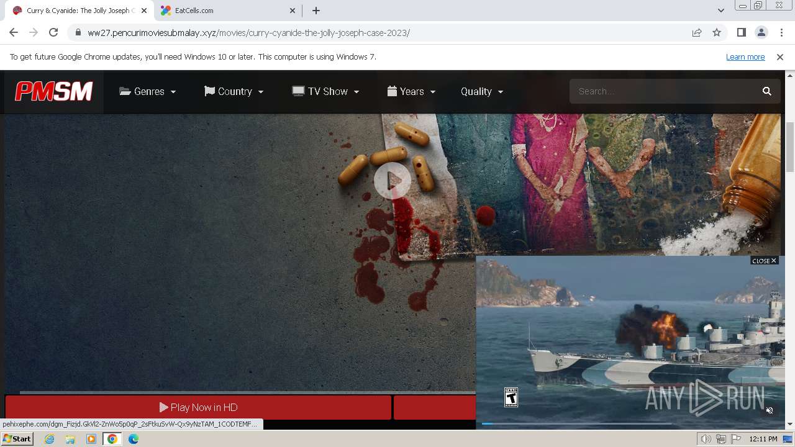Open the Chrome profile icon

click(x=761, y=32)
